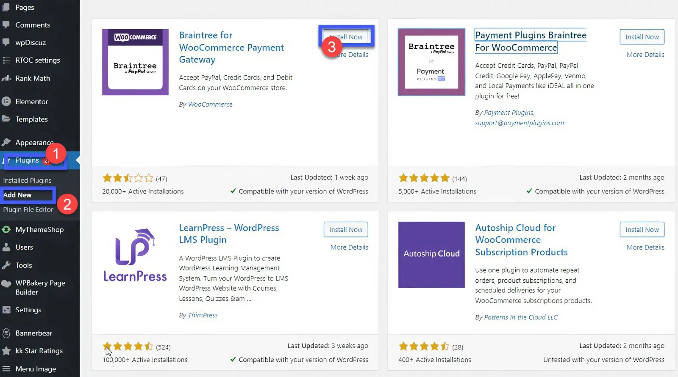Open the Plugin File Editor
Screen dimensions: 678x377
tap(28, 209)
